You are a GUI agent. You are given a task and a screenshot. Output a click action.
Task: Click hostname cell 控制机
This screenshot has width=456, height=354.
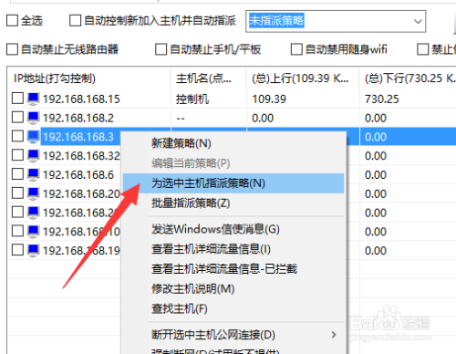(x=192, y=99)
